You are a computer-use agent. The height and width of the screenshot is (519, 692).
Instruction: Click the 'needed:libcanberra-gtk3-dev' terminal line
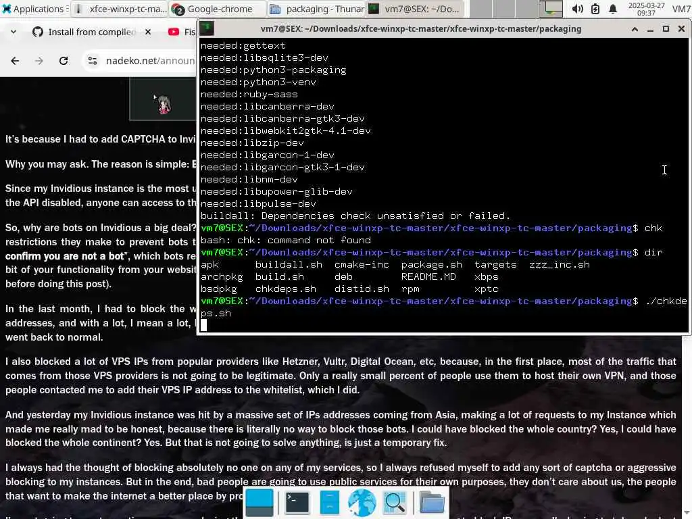282,119
